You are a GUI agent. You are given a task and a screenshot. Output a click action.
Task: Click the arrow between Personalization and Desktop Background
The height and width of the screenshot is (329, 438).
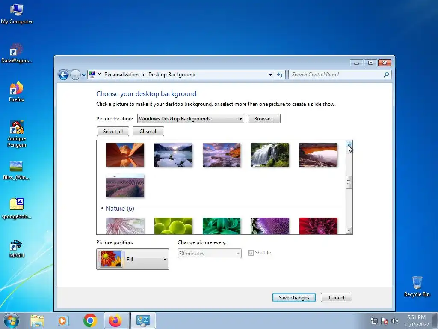(143, 75)
